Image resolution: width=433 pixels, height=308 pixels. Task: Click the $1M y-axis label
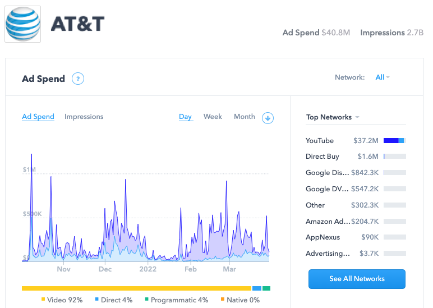(29, 169)
